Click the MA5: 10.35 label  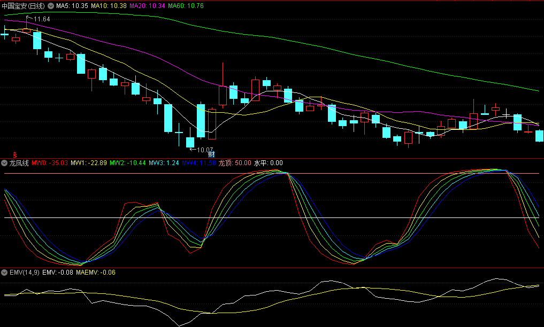(72, 6)
